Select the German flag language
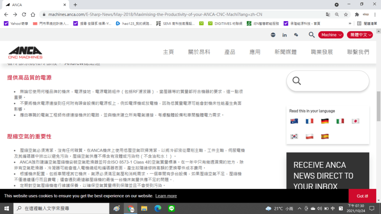Viewport: 381px width, 214px height. pos(325,121)
